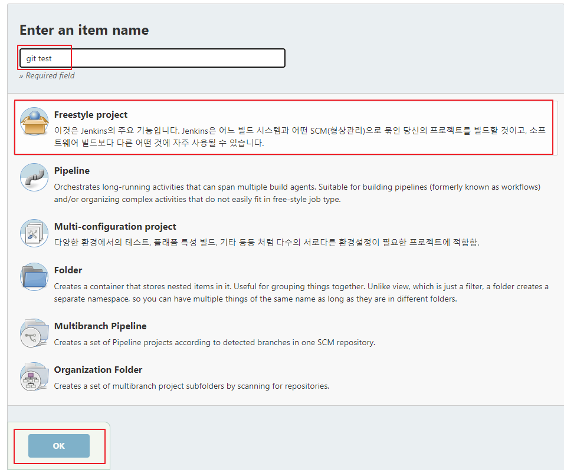Click the 'Required field' hint text
Image resolution: width=564 pixels, height=470 pixels.
(47, 76)
